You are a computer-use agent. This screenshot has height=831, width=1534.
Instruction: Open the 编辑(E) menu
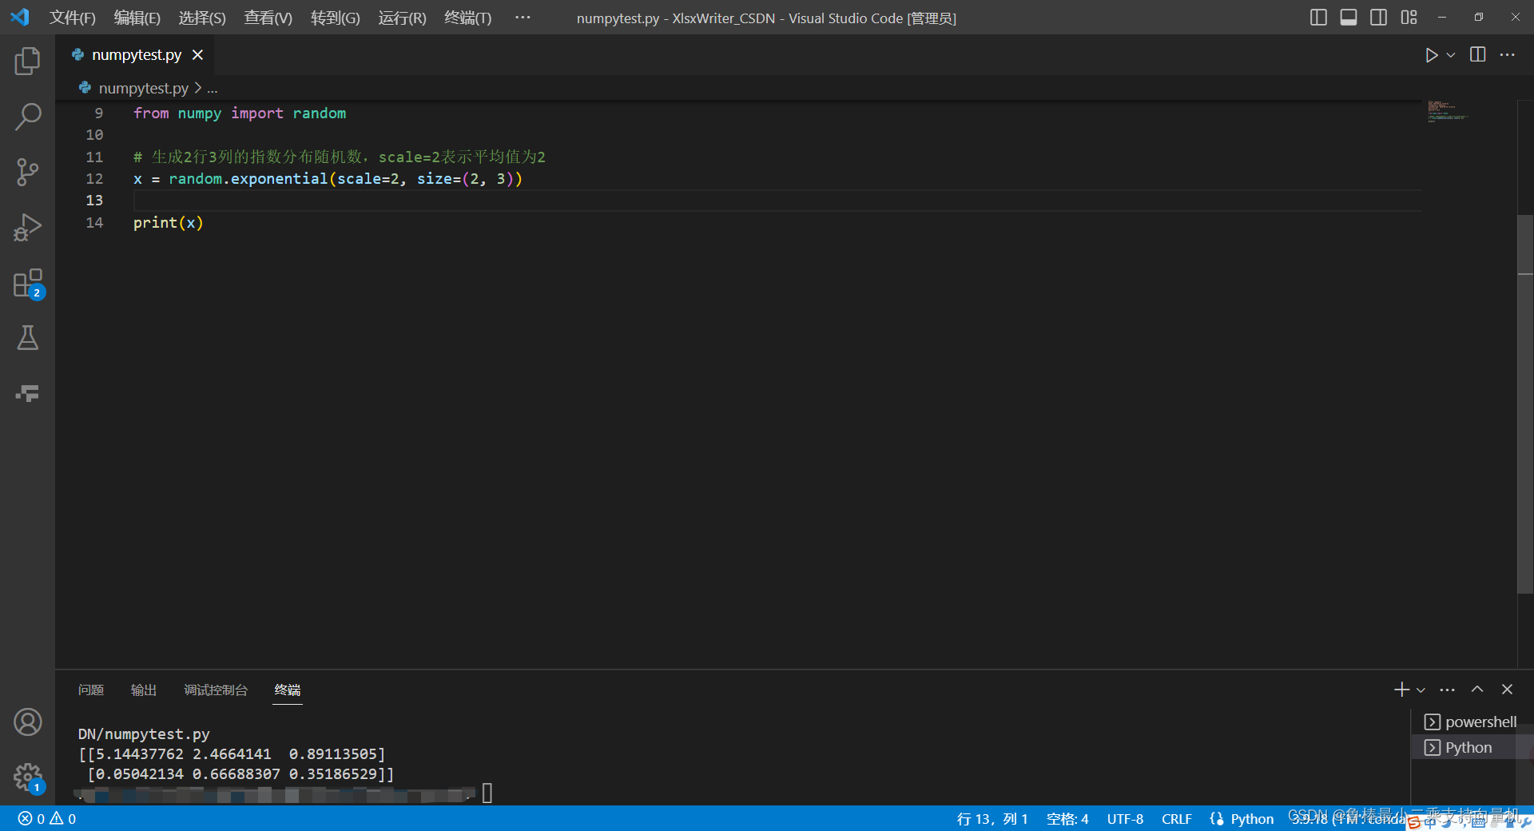coord(137,18)
